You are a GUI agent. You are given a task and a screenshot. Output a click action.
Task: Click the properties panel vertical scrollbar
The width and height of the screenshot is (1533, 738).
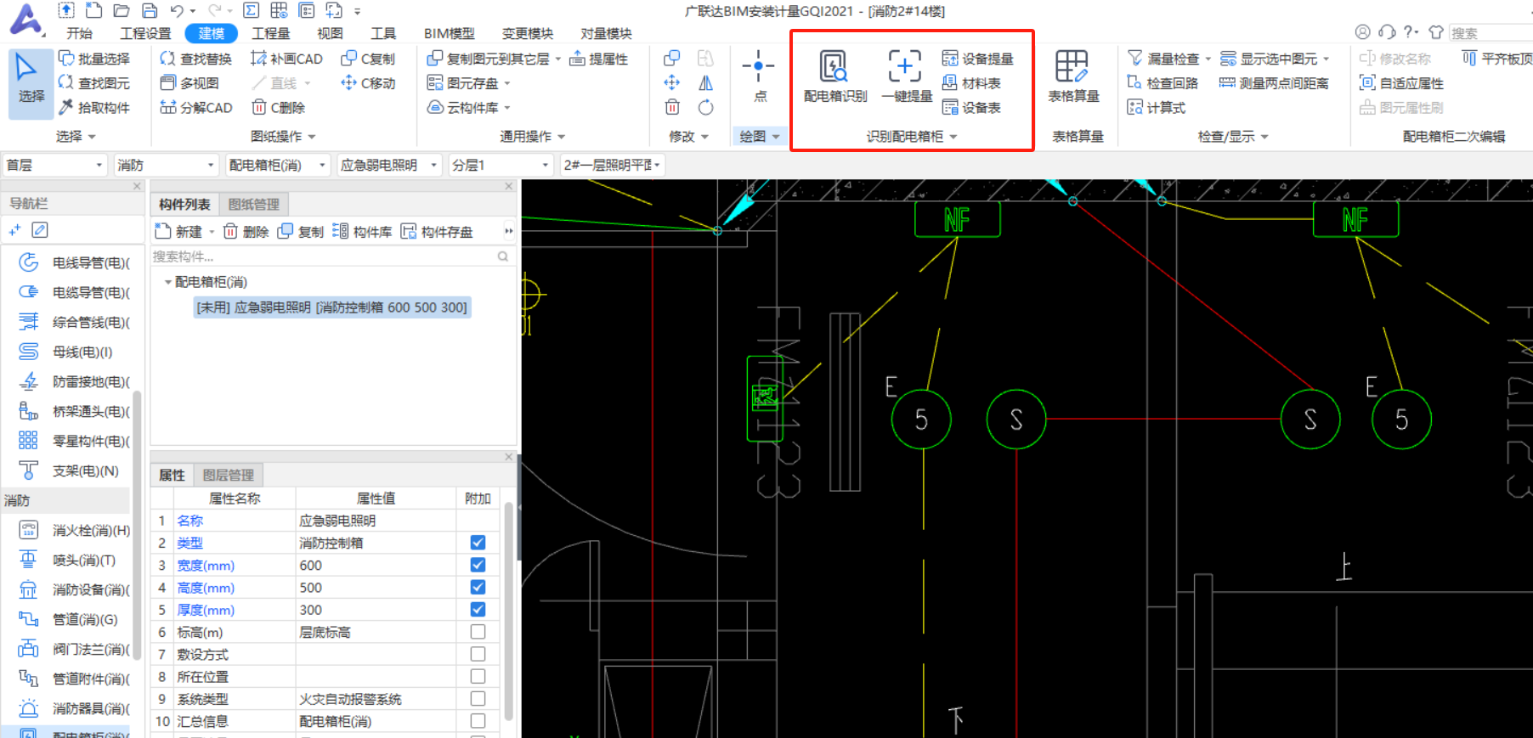[x=508, y=610]
